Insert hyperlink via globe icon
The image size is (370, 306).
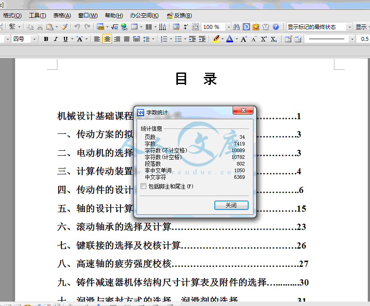pos(124,27)
